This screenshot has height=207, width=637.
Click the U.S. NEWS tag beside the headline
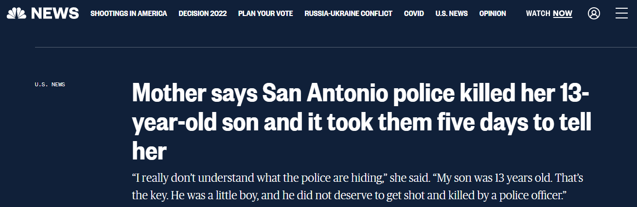point(50,85)
